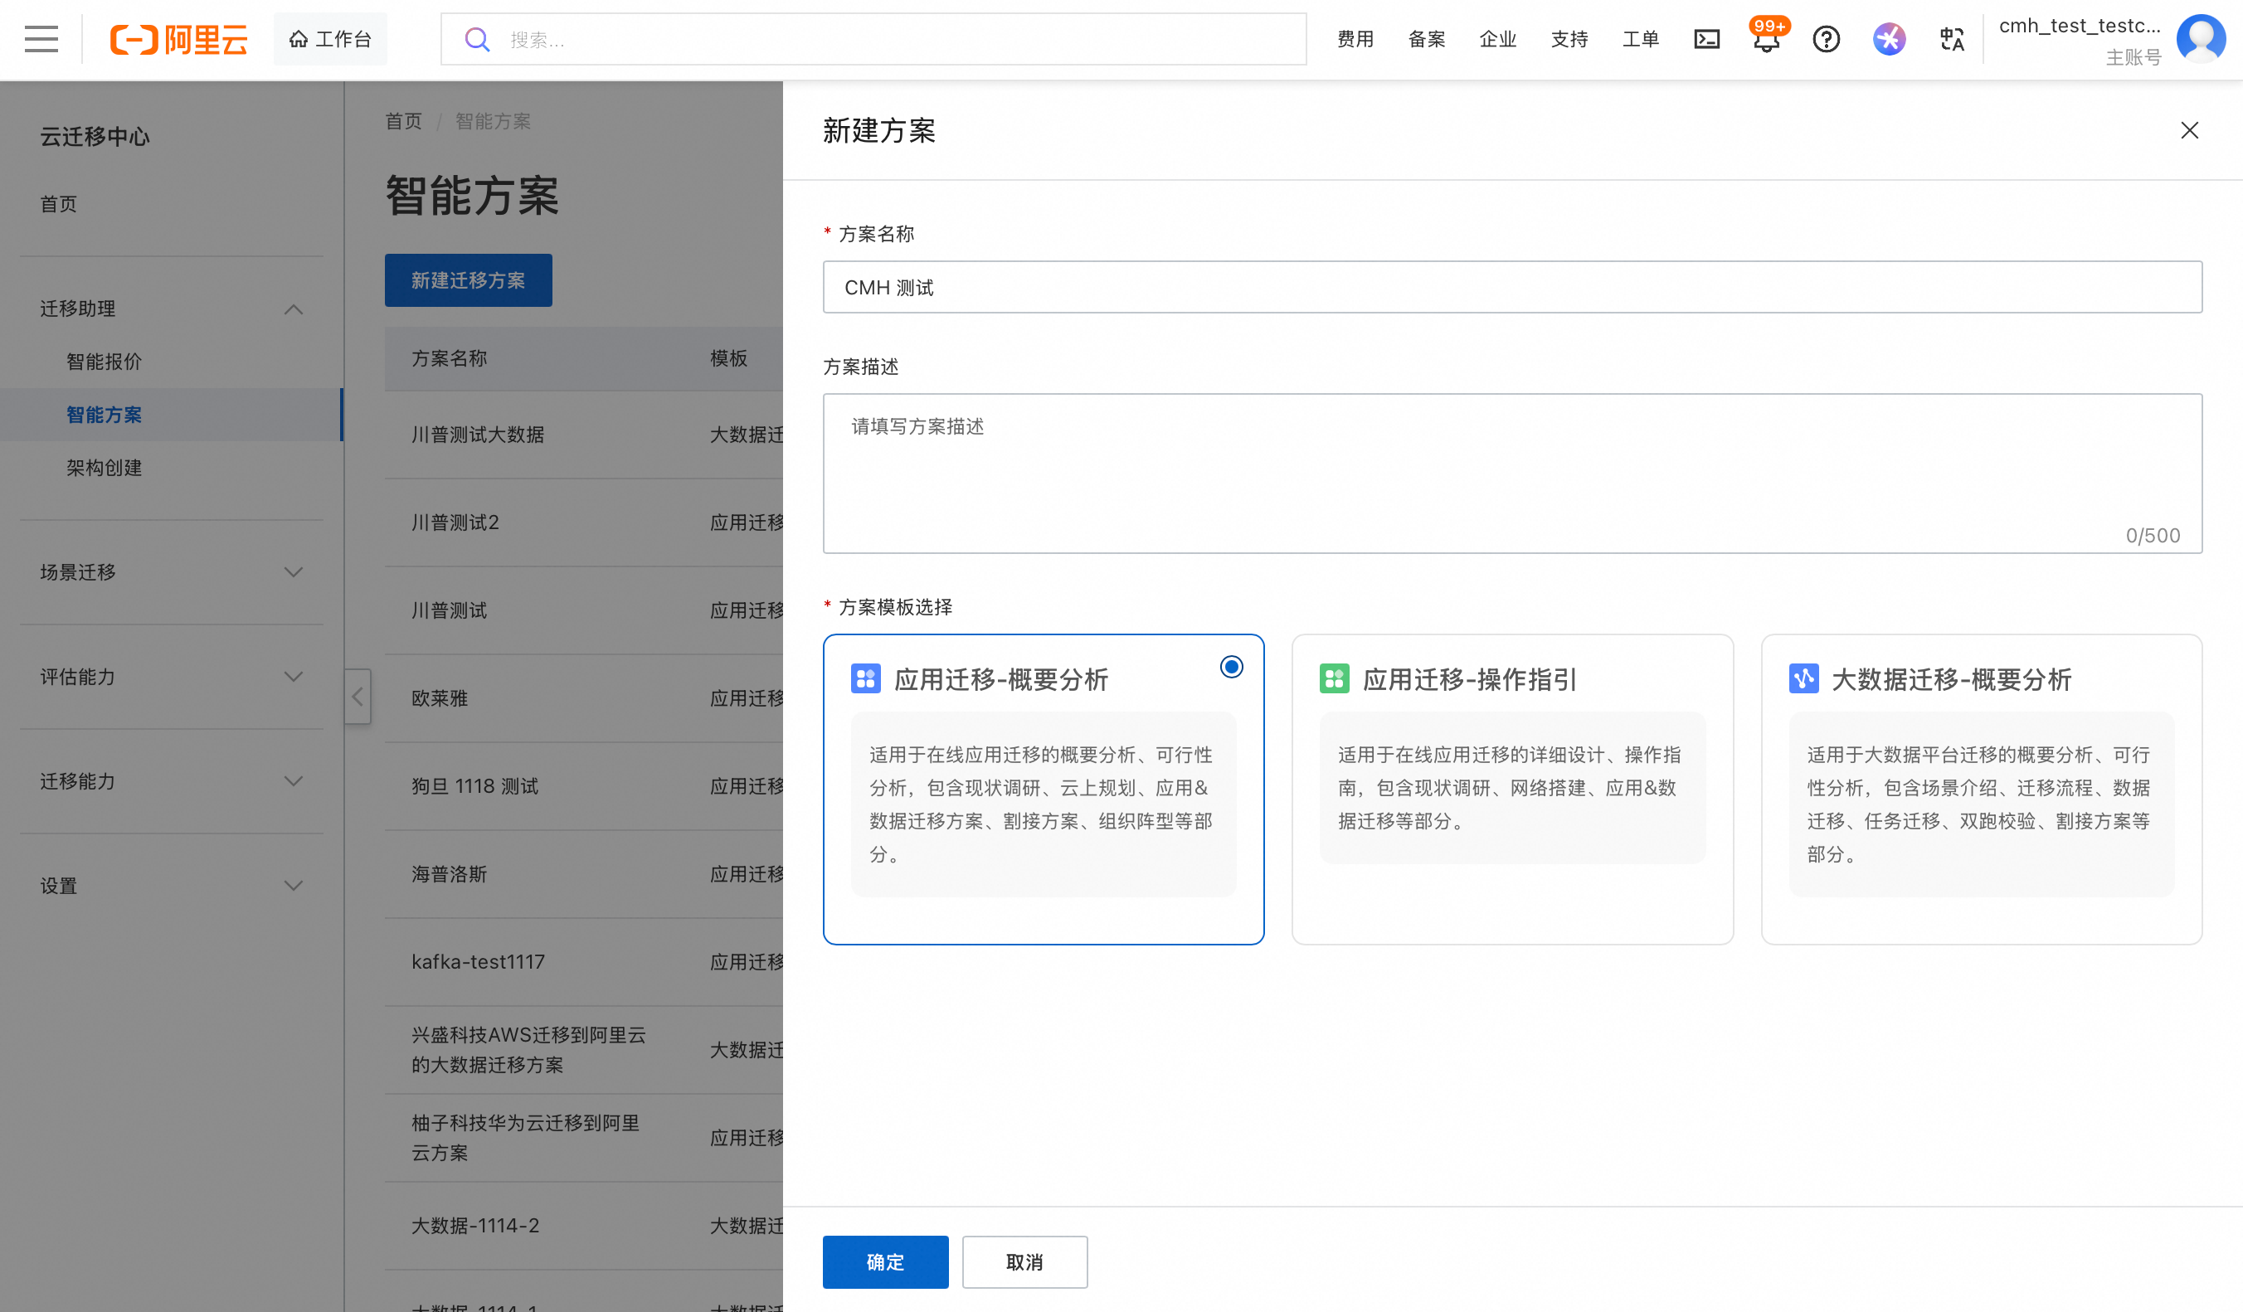Collapse the sidebar with arrow handle
The image size is (2243, 1312).
(x=358, y=696)
